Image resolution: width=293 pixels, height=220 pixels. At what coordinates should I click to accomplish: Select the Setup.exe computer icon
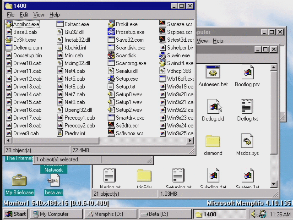(111, 79)
